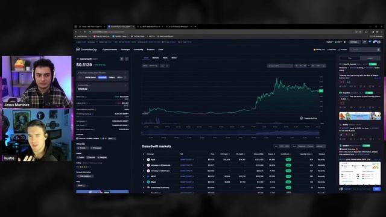Click the Bitget exchange logo in the markets table
Screen dimensions: 386x217
click(x=148, y=182)
